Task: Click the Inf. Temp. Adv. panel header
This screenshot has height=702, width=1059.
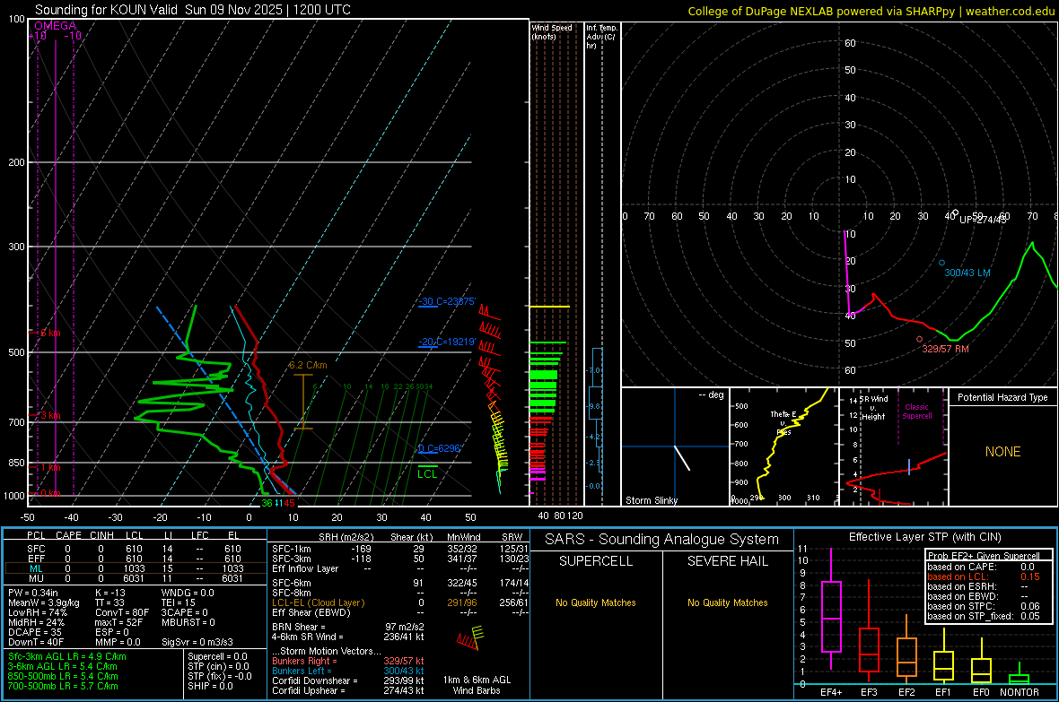Action: click(x=601, y=37)
